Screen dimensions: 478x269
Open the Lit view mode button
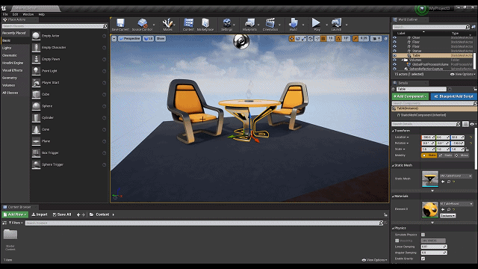149,39
